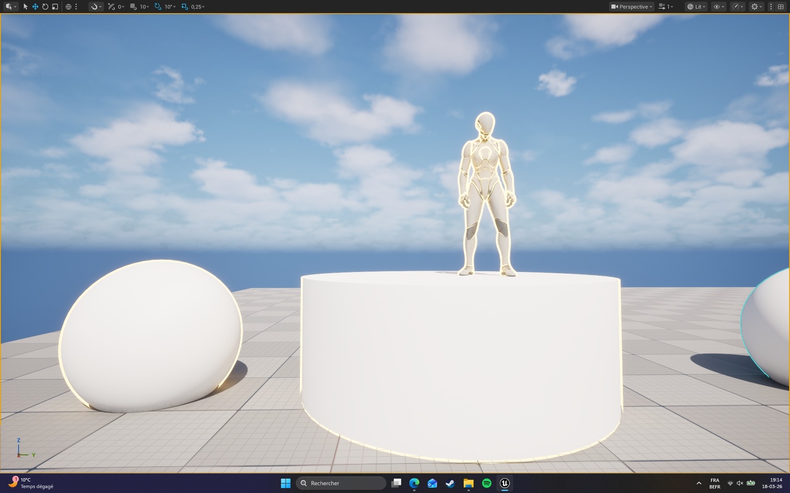Toggle world/local coordinate system globe
The height and width of the screenshot is (493, 790).
(69, 6)
